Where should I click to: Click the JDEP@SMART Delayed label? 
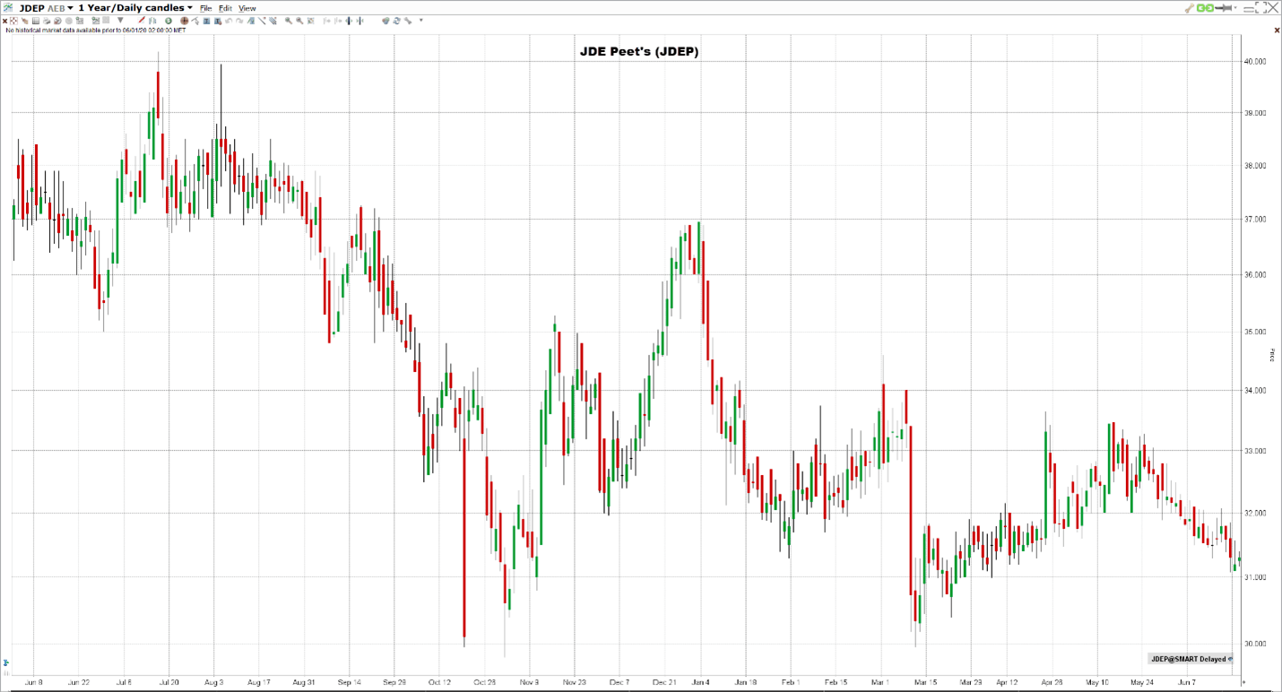1190,659
